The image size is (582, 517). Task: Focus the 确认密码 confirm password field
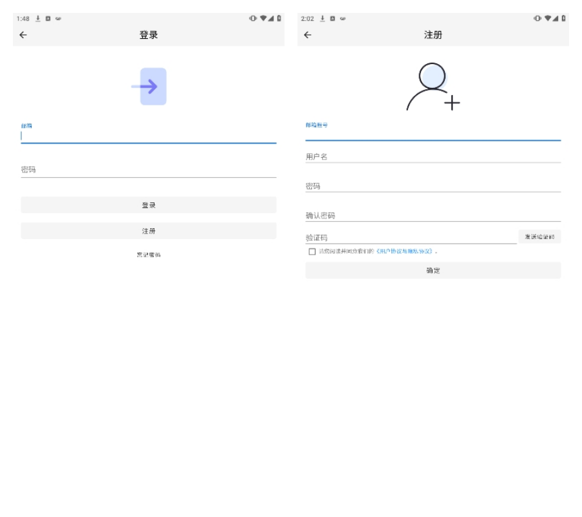[x=433, y=215]
